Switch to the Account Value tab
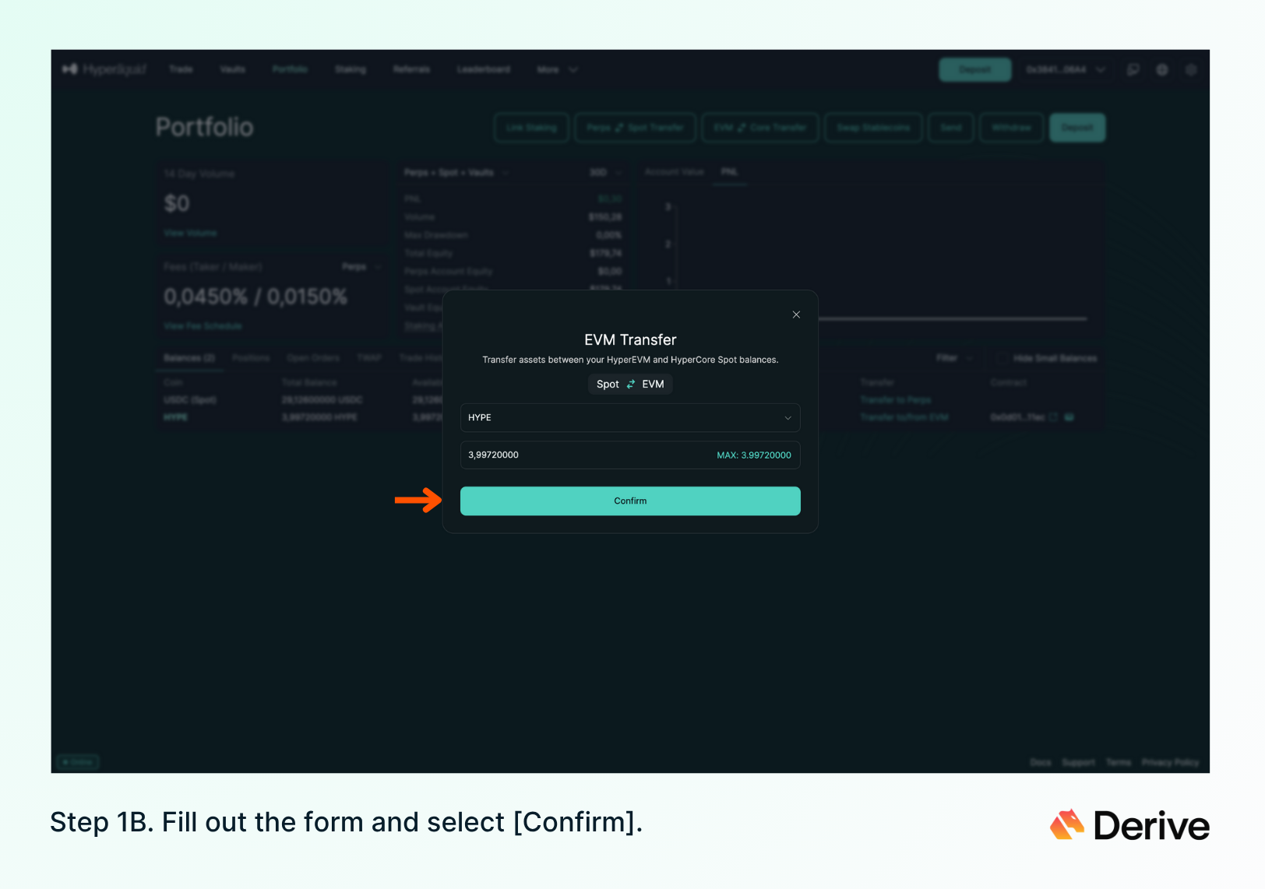 pos(675,172)
